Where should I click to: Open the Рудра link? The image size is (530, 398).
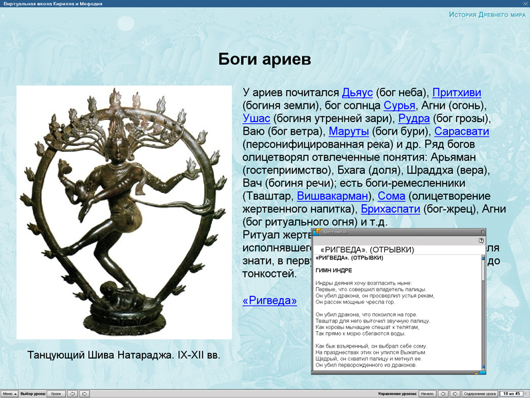414,119
